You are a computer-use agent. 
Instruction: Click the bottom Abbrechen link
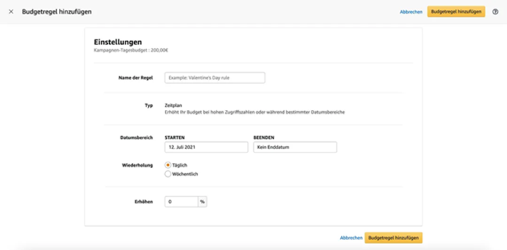pos(351,238)
